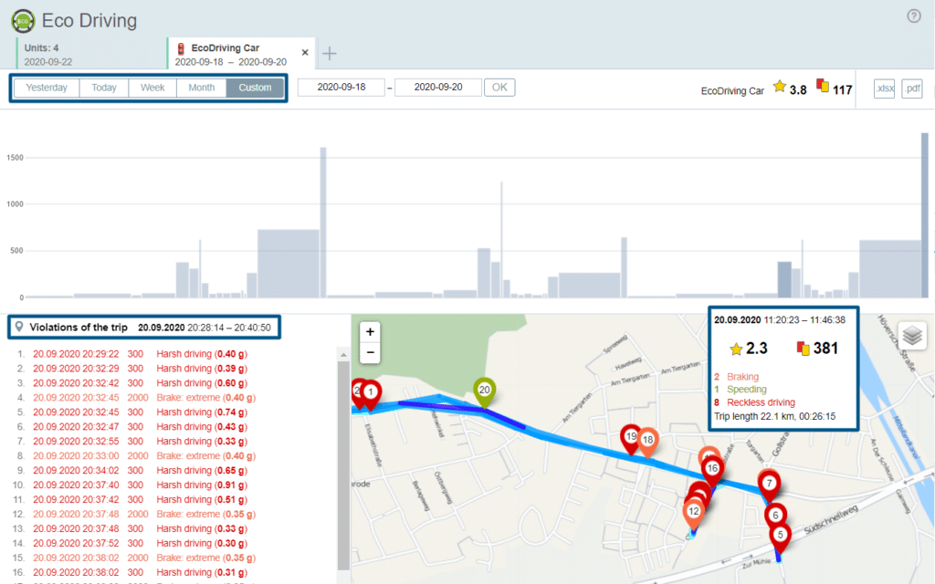This screenshot has height=584, width=935.
Task: Open the start date picker field
Action: (341, 87)
